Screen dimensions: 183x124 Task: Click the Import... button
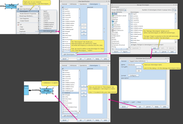coord(116,52)
